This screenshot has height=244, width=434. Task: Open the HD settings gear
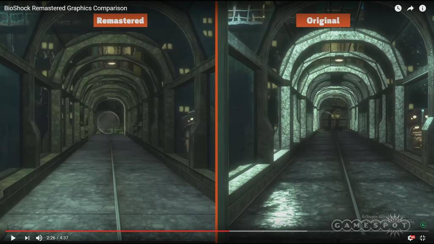(411, 238)
